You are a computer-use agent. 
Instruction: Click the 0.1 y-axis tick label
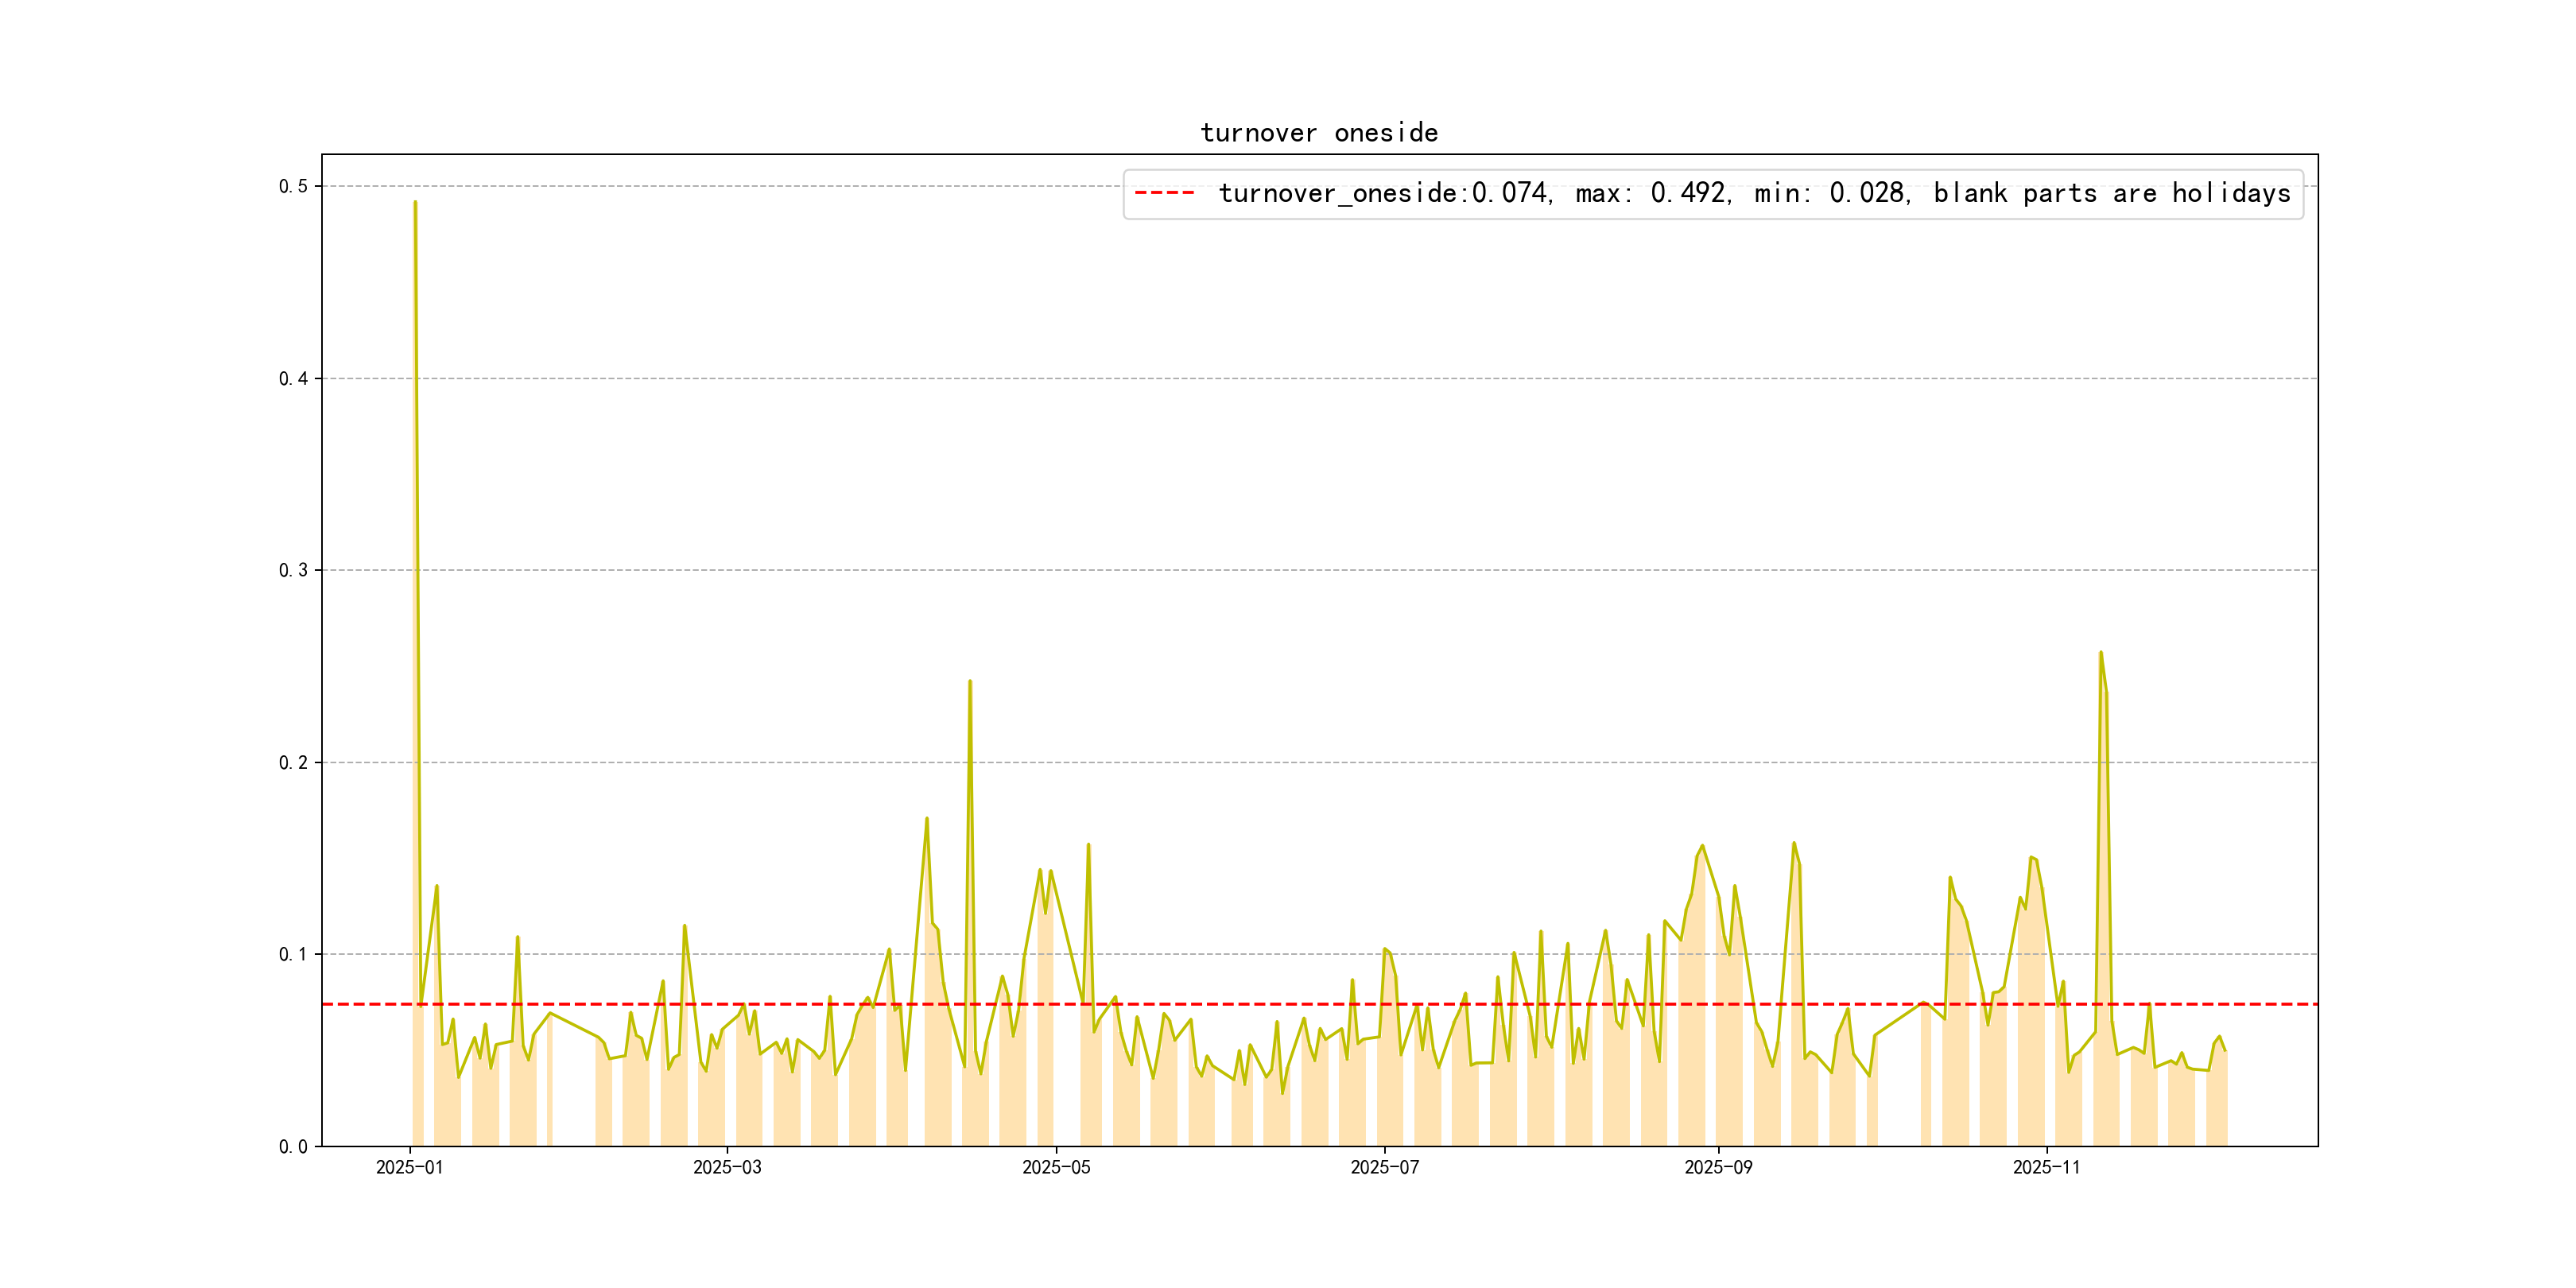coord(293,954)
